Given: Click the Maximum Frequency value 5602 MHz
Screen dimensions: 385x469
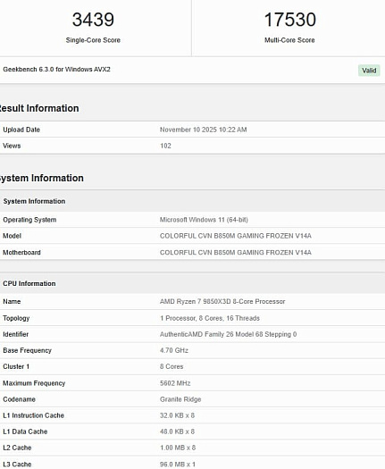Looking at the screenshot, I should pyautogui.click(x=175, y=383).
